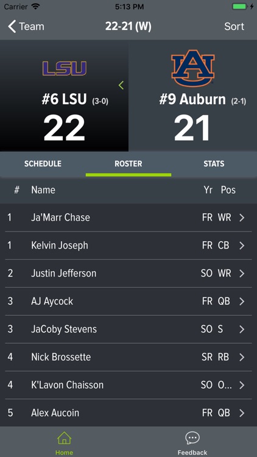This screenshot has width=257, height=457.
Task: Select the Roster tab
Action: (x=128, y=164)
